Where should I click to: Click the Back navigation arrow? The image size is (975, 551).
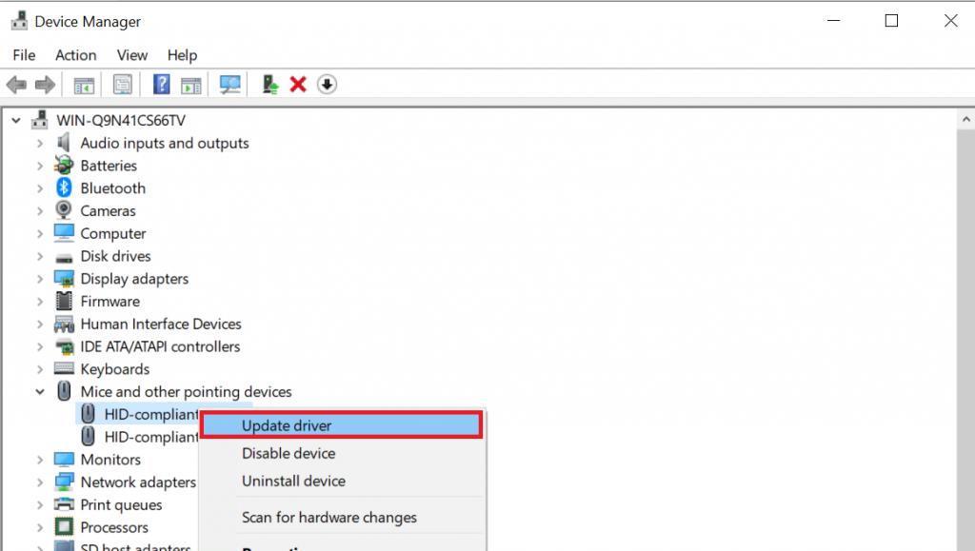click(15, 84)
